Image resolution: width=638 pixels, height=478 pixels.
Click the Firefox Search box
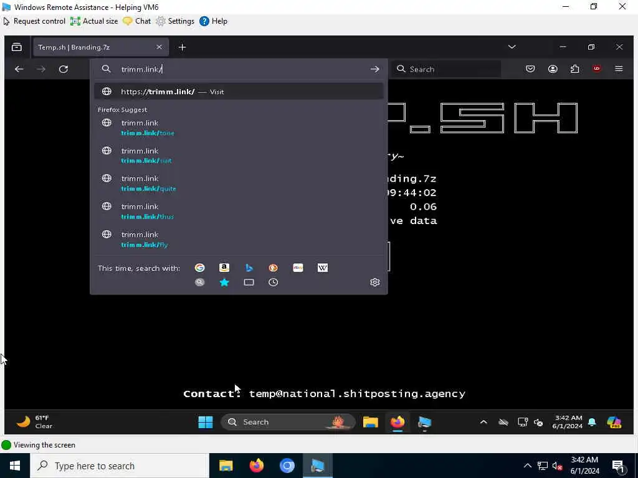coord(446,69)
